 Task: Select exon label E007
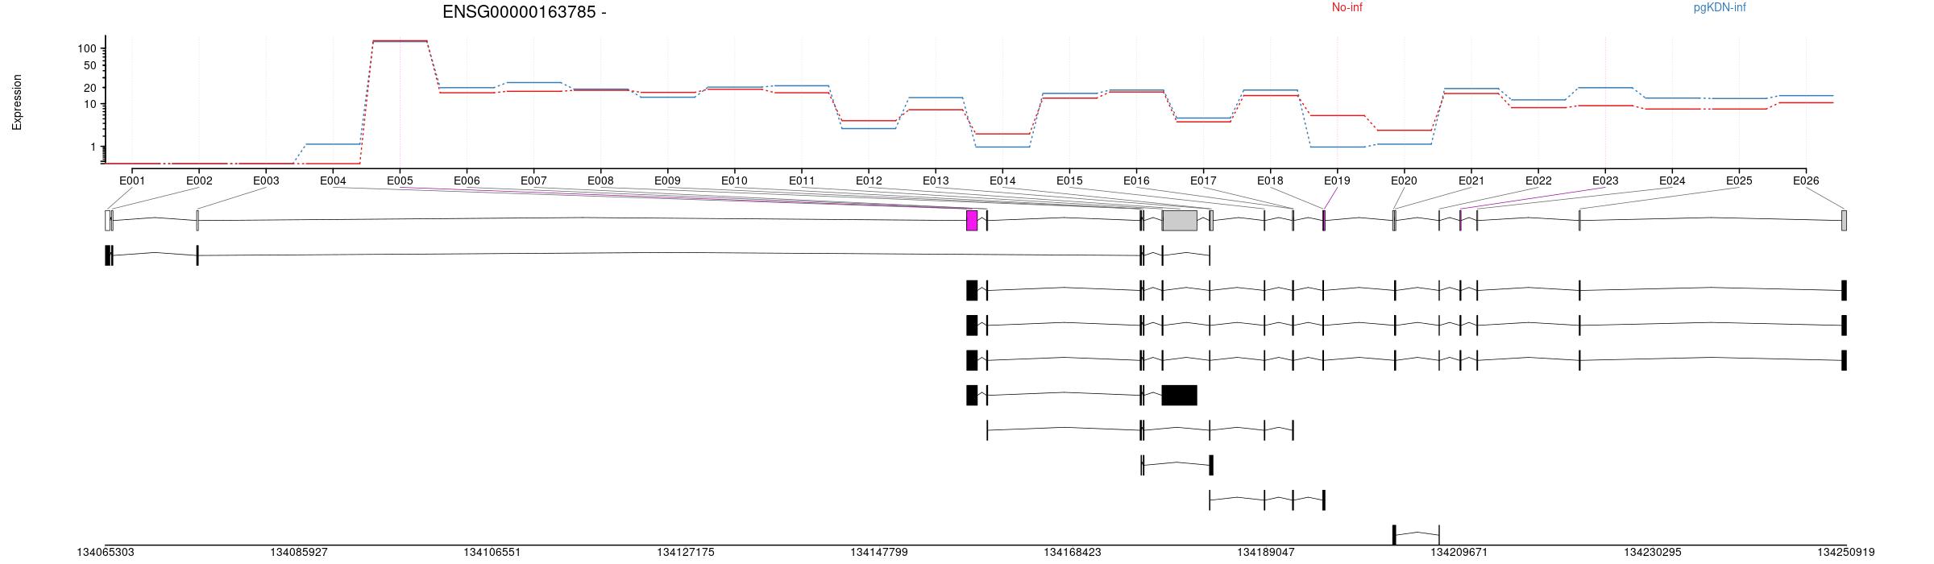tap(533, 181)
